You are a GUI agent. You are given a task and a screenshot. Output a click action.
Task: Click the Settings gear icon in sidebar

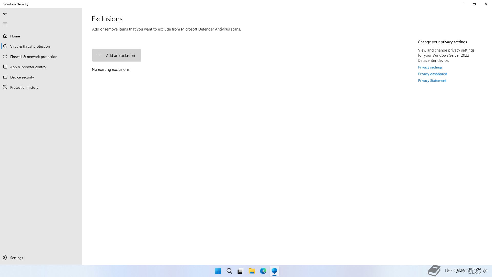[x=5, y=258]
